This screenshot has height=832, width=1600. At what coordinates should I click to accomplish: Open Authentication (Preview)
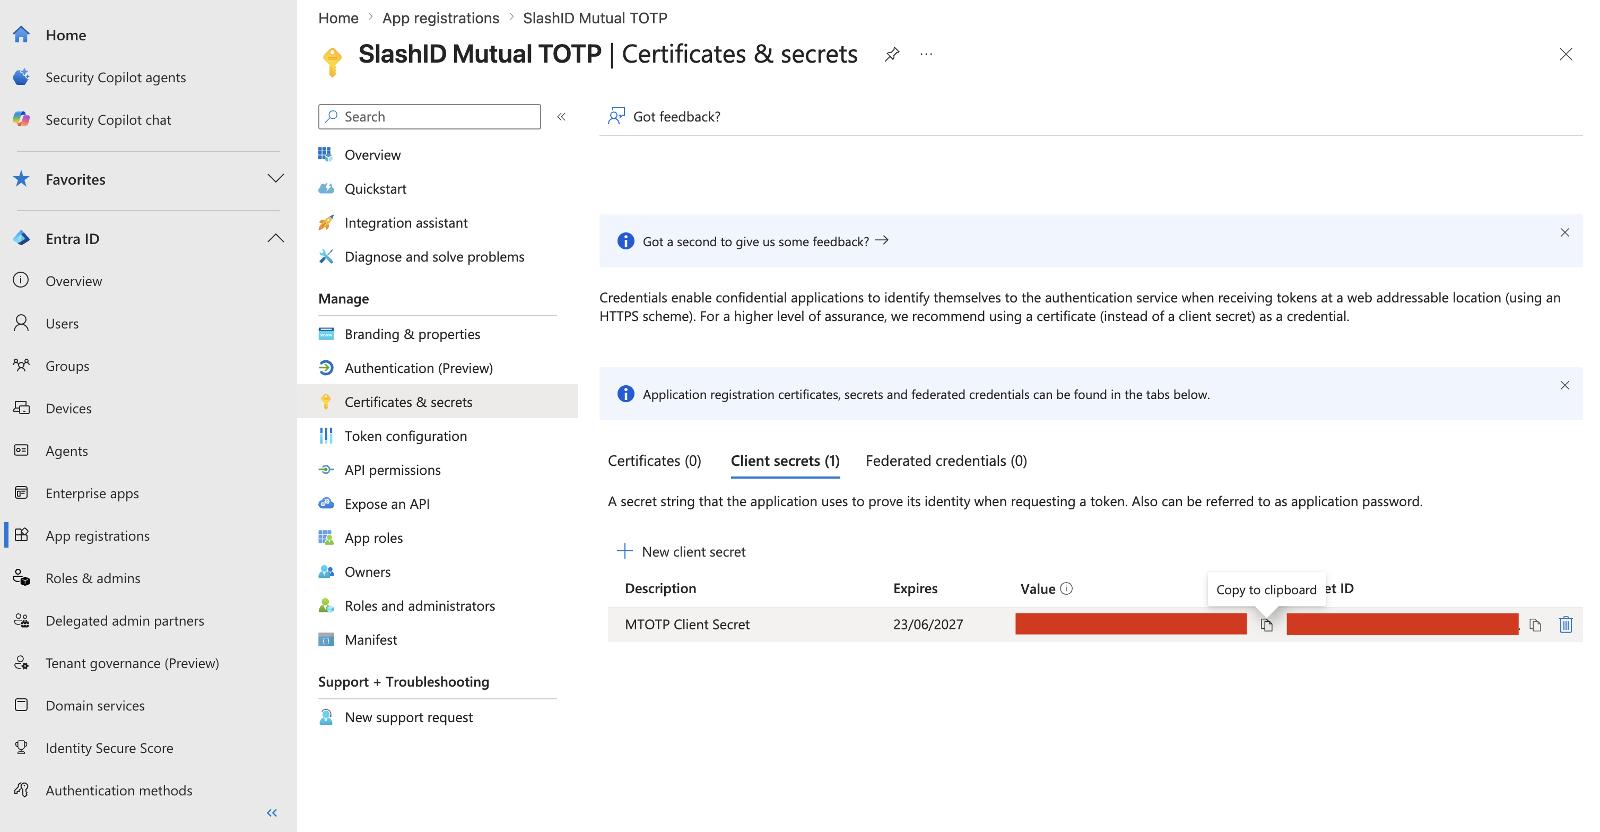(418, 368)
